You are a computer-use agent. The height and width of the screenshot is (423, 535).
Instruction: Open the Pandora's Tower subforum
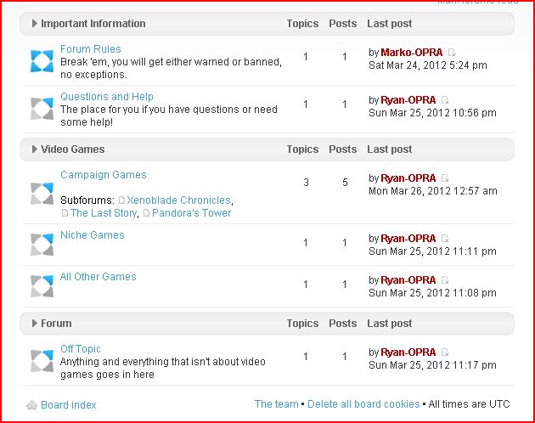point(191,213)
